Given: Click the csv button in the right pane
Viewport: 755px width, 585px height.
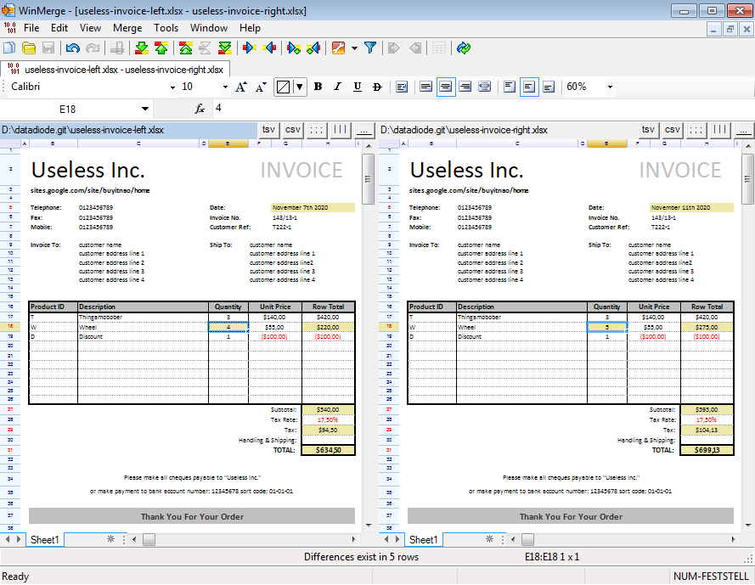Looking at the screenshot, I should click(672, 130).
